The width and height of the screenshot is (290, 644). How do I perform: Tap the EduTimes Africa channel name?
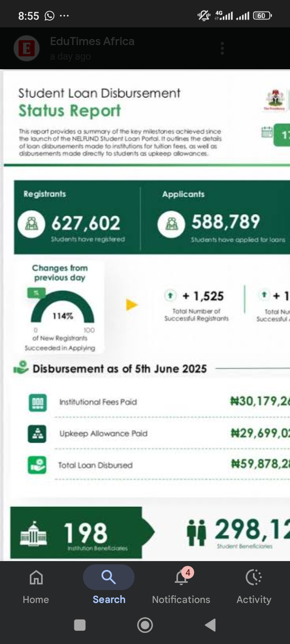click(x=92, y=41)
